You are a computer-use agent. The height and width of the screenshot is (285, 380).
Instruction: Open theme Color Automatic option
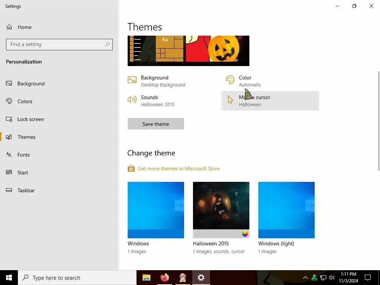pos(270,81)
